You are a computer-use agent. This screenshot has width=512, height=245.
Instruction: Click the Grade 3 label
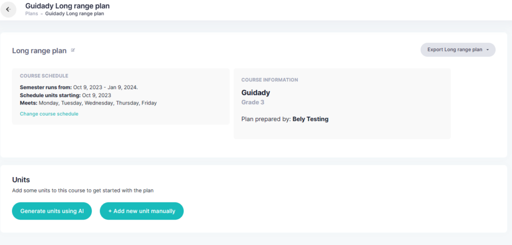[252, 102]
